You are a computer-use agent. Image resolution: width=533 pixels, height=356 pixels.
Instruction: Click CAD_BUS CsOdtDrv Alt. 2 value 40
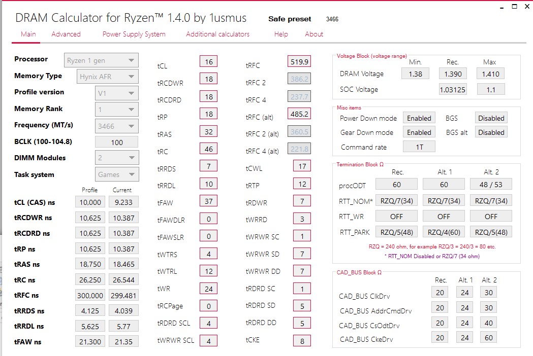pos(488,323)
